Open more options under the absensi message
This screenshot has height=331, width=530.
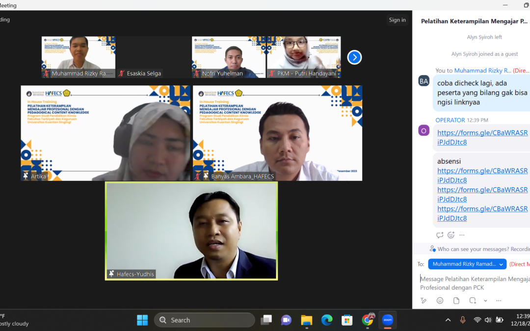(x=462, y=235)
